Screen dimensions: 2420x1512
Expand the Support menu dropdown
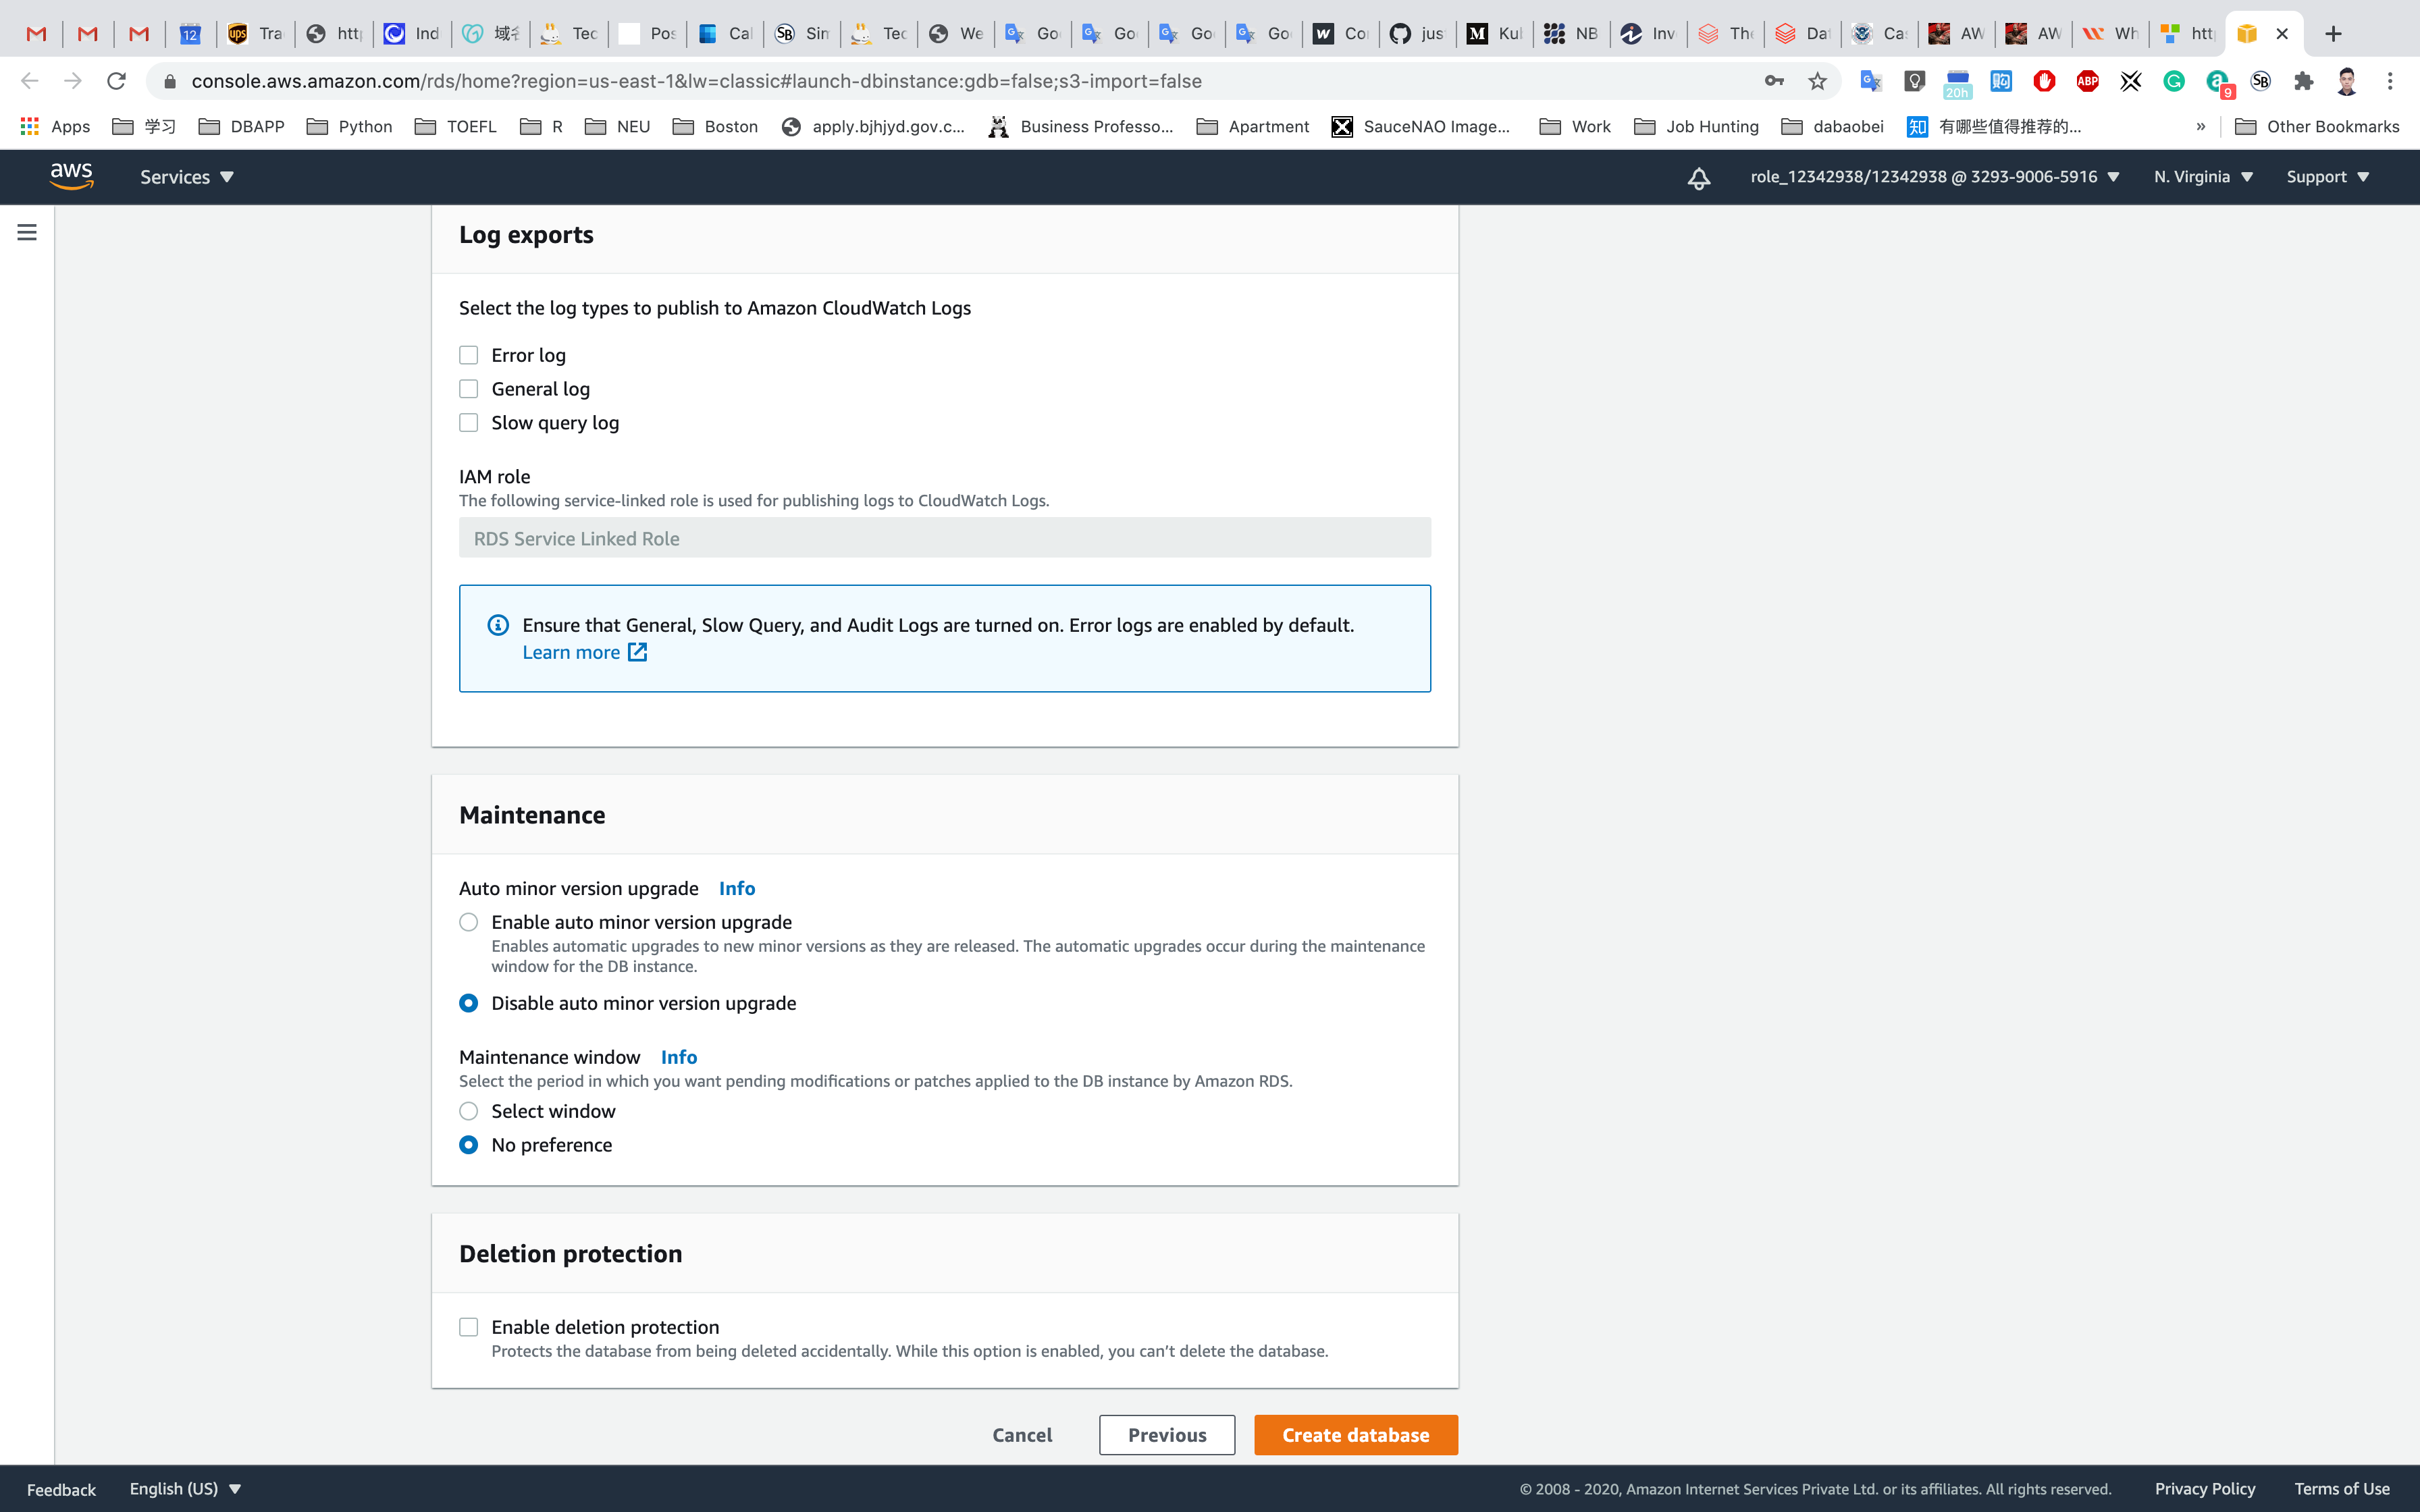tap(2327, 177)
